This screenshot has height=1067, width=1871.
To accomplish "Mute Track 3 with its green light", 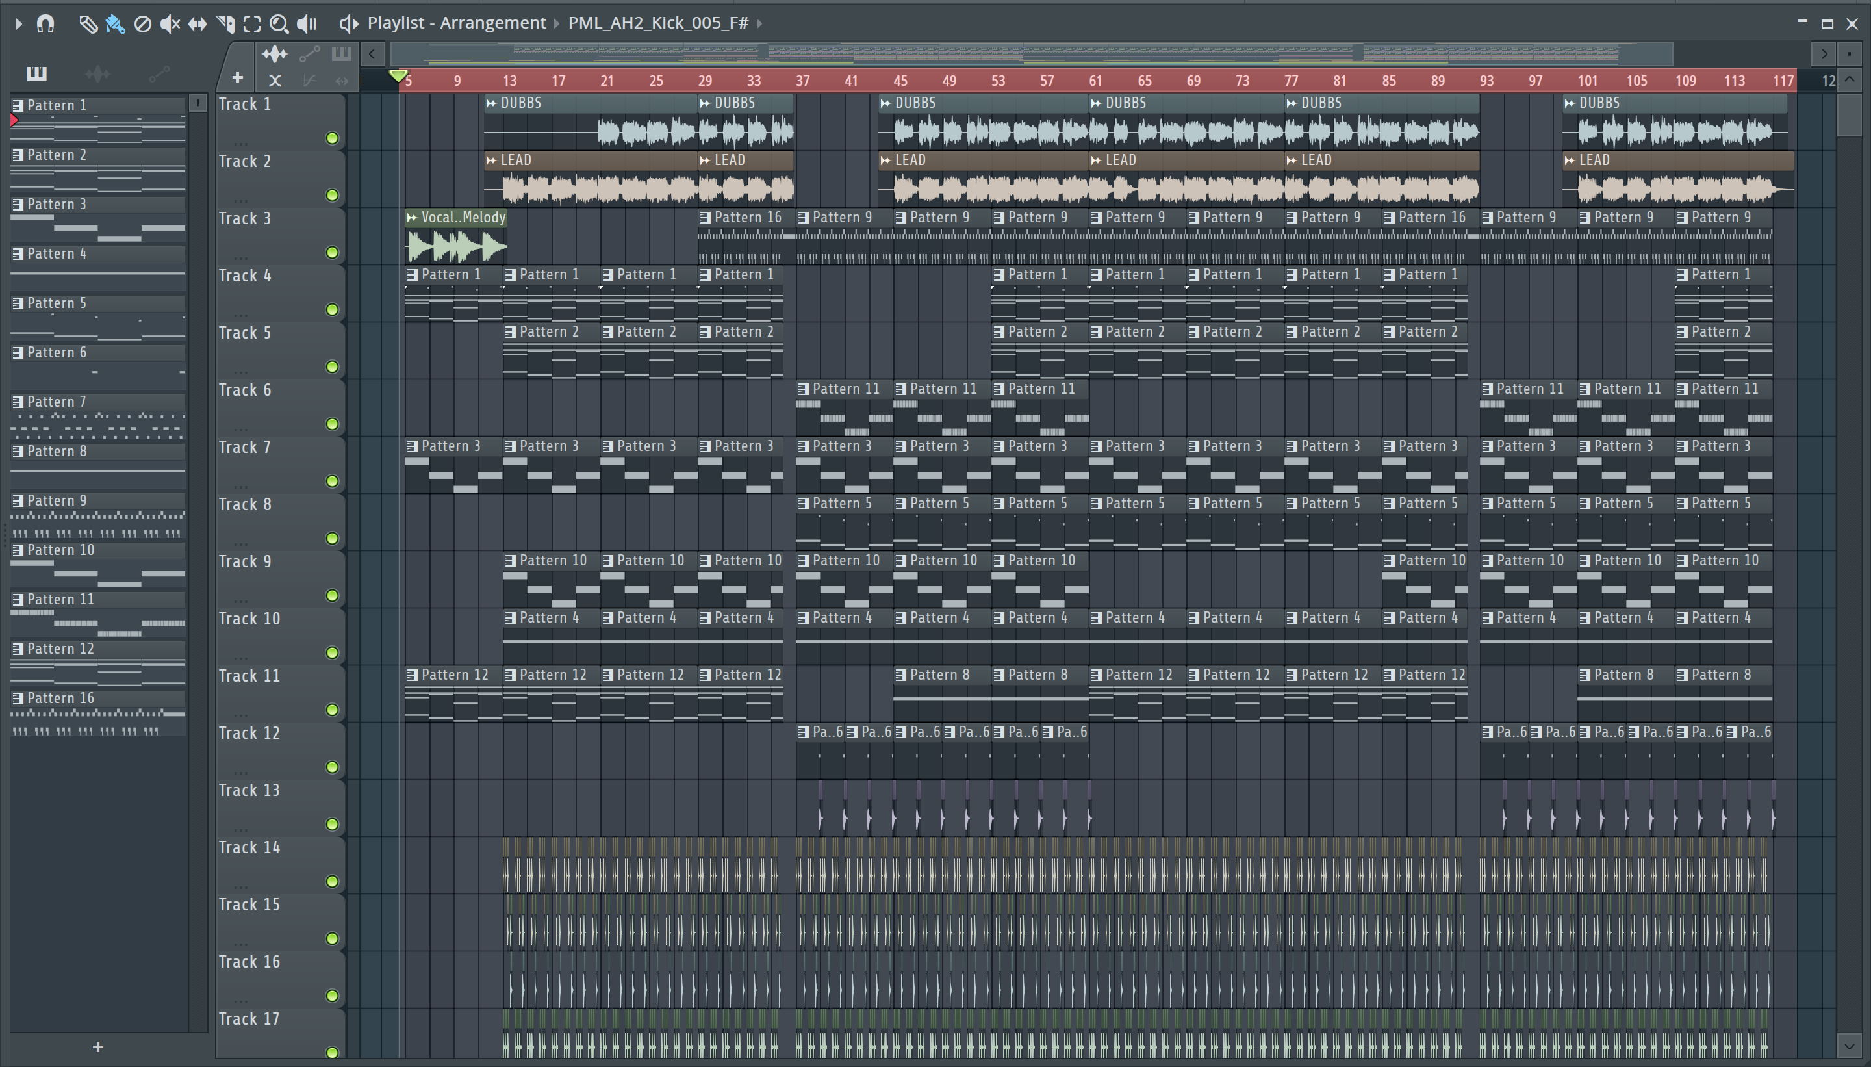I will 332,252.
